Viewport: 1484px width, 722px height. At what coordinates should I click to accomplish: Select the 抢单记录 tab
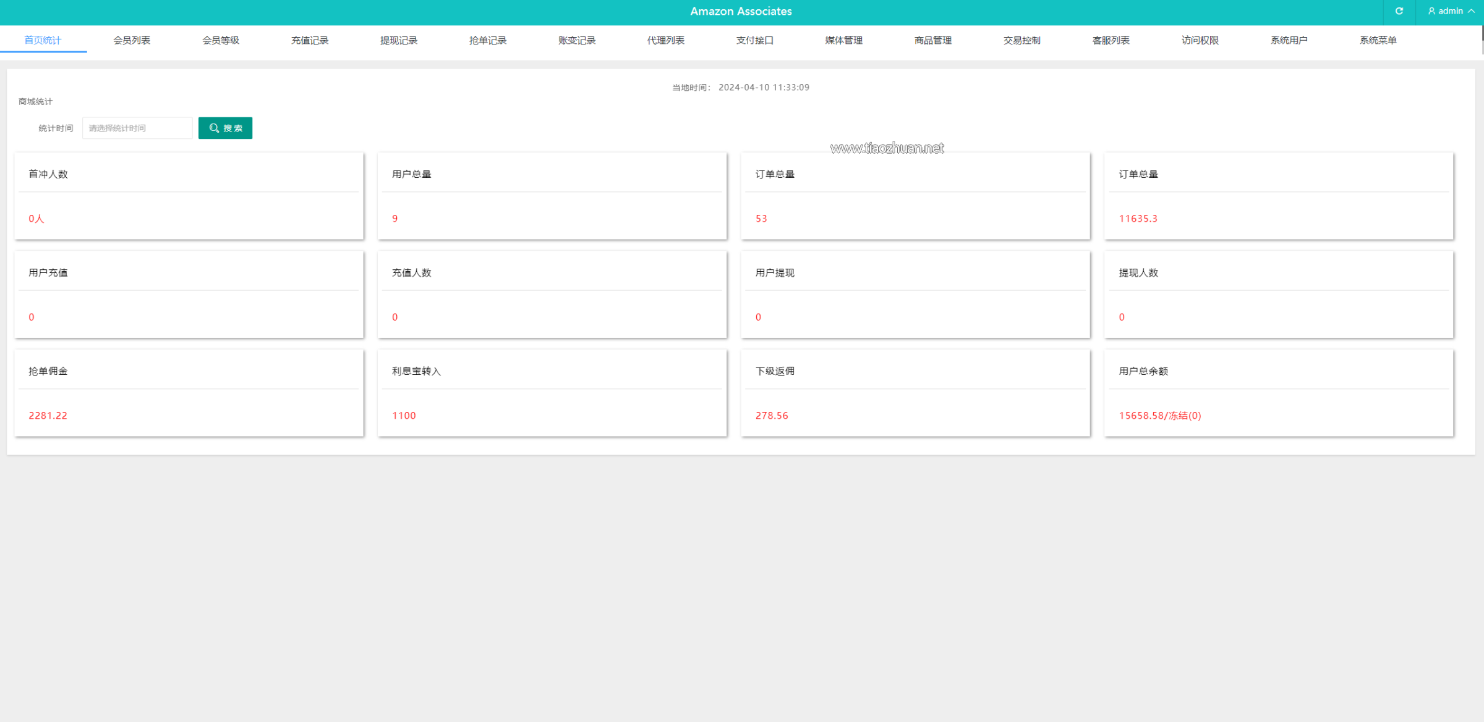(488, 40)
